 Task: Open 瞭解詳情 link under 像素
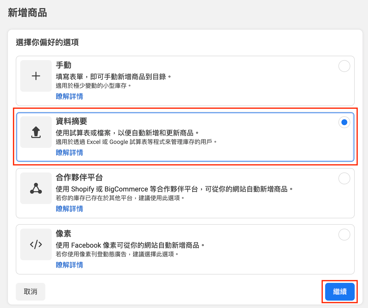[69, 265]
